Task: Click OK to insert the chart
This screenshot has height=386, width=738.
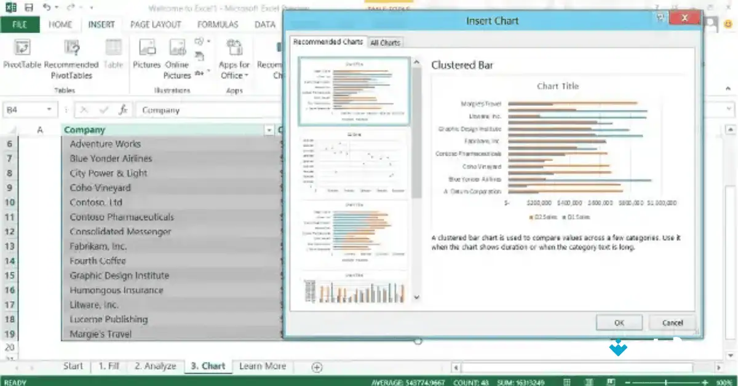Action: [619, 322]
